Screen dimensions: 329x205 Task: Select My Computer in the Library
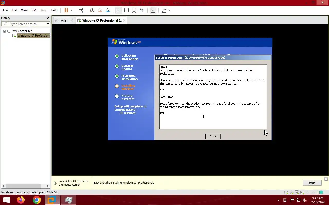point(22,31)
